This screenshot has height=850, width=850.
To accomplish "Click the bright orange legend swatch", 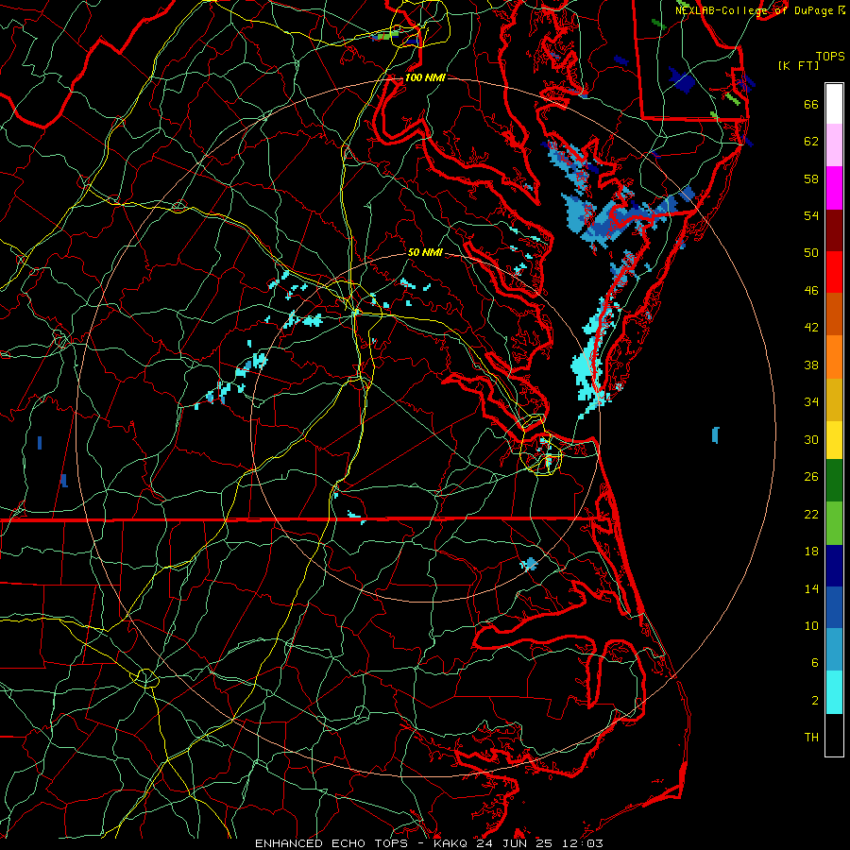I will click(x=834, y=357).
